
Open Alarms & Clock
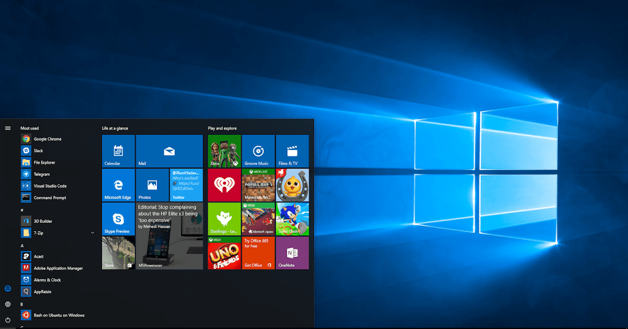pos(58,280)
